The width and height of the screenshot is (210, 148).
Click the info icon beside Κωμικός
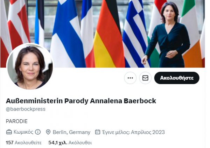[38, 132]
